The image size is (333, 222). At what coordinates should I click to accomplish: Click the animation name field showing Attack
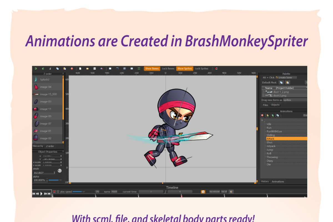coord(114,191)
